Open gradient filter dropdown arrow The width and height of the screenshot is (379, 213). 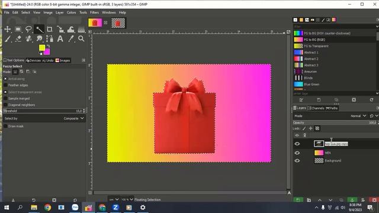coord(377,26)
